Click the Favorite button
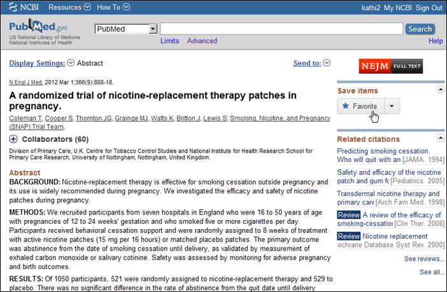This screenshot has width=447, height=292. click(x=360, y=106)
